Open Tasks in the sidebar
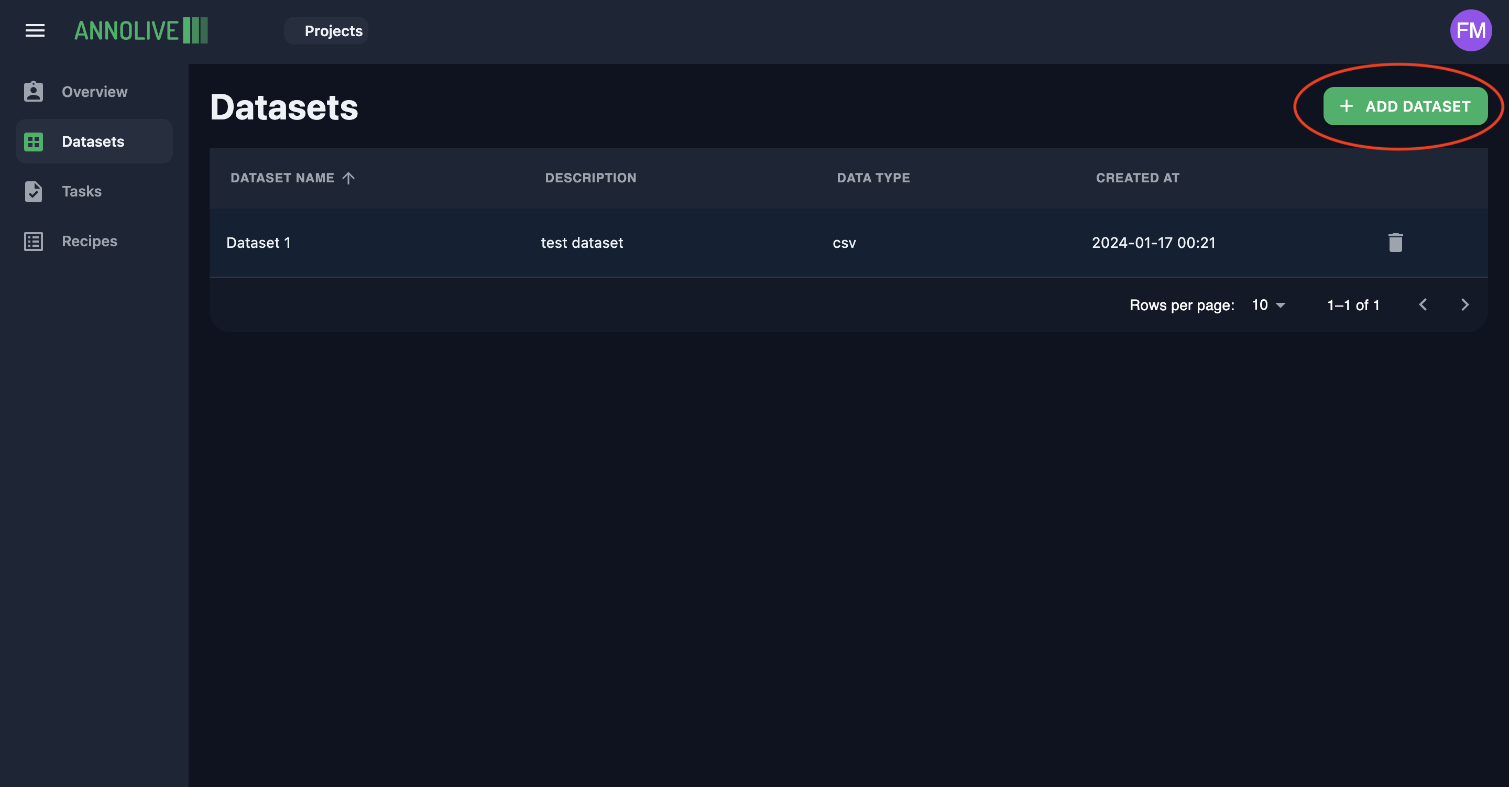 coord(94,191)
